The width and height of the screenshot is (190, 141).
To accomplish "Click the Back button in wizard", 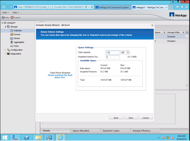I will [116, 118].
